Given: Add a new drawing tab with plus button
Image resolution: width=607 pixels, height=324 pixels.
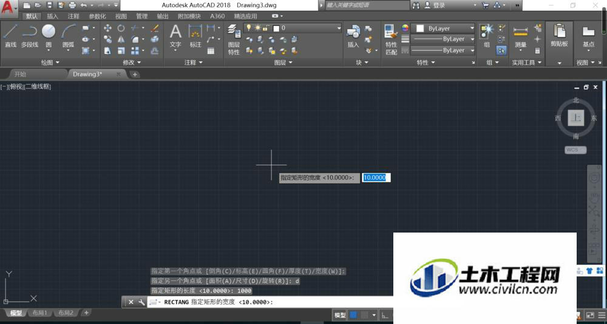Looking at the screenshot, I should click(134, 74).
